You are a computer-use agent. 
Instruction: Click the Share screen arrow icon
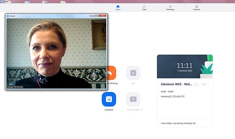click(133, 99)
